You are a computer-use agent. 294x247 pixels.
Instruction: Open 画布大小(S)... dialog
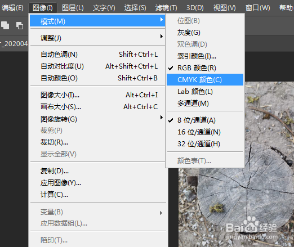pos(97,107)
